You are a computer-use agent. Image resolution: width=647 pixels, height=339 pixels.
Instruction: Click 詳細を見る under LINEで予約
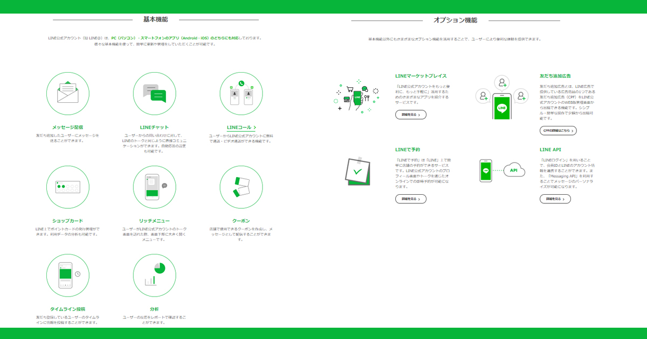coord(411,199)
